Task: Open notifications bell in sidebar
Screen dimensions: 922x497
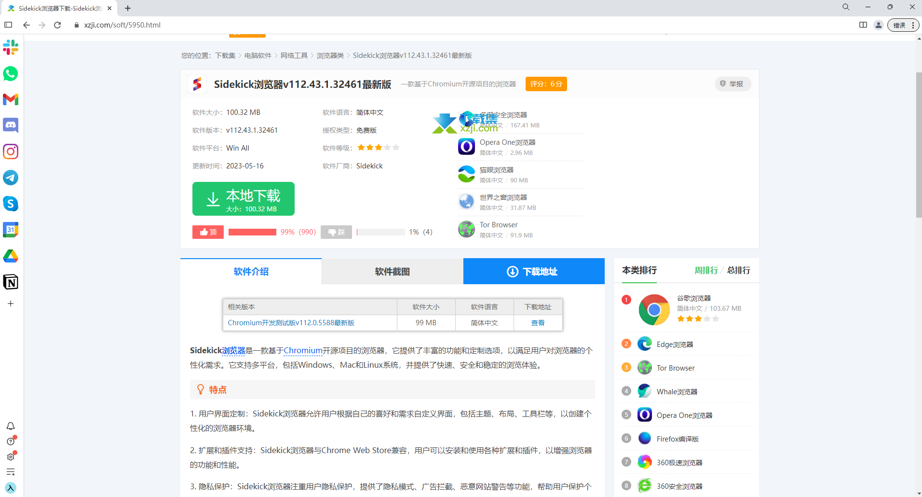Action: pyautogui.click(x=11, y=426)
